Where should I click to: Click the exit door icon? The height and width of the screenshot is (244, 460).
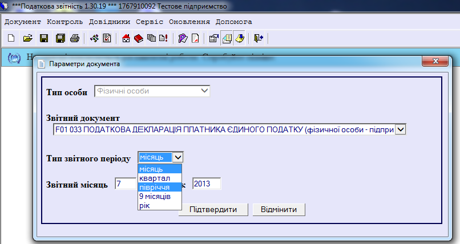tap(259, 39)
